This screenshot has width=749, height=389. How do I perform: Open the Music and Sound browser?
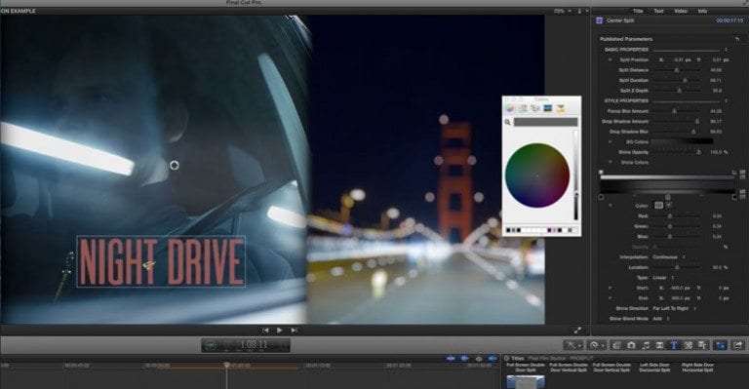pyautogui.click(x=646, y=345)
